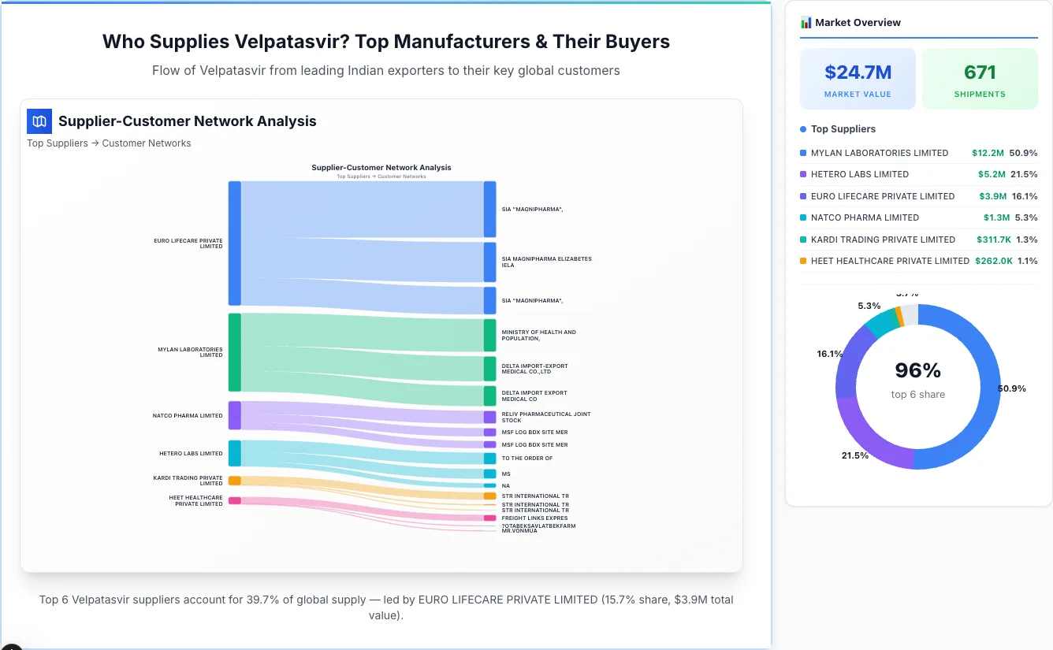
Task: Click the teal marker next to NATCO PHARMA LIMITED
Action: coord(802,217)
